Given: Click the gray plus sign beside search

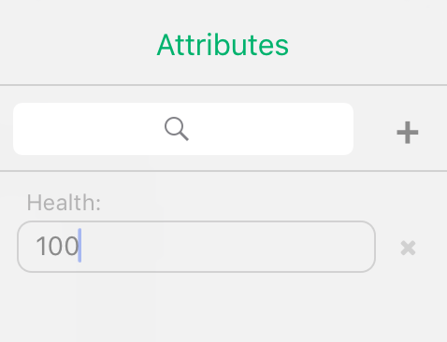Looking at the screenshot, I should [x=408, y=133].
